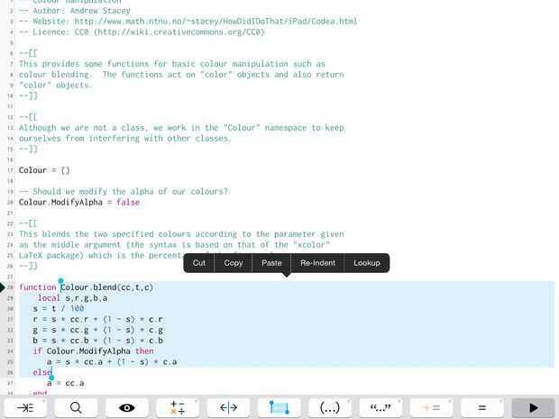This screenshot has height=419, width=559.
Task: Run the project with the play button
Action: [x=533, y=407]
